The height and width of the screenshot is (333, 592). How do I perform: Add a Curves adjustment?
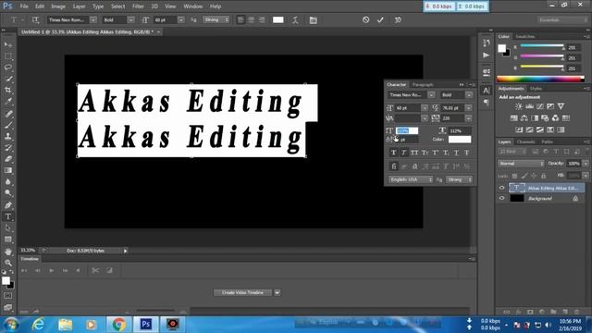[x=540, y=106]
